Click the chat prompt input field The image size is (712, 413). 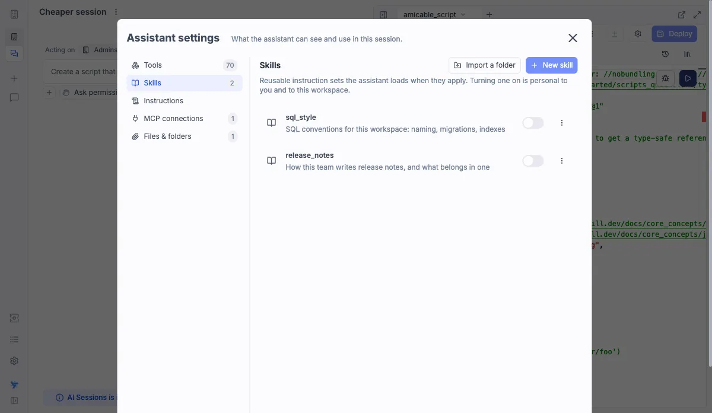coord(80,72)
